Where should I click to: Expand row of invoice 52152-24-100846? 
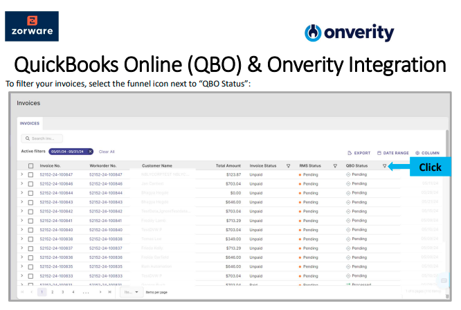[x=21, y=183]
